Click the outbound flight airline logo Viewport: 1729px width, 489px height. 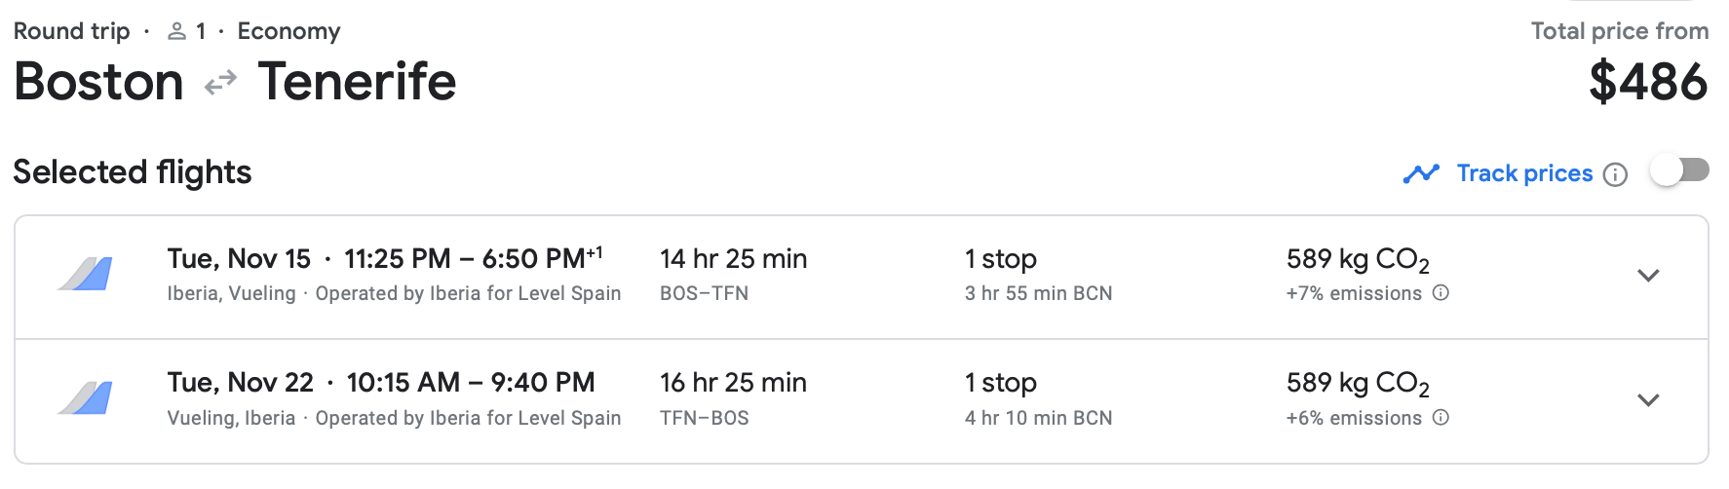[x=85, y=275]
